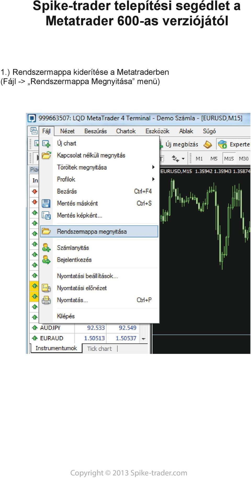Switch to the Tick chart tab
This screenshot has width=251, height=478.
(x=99, y=349)
